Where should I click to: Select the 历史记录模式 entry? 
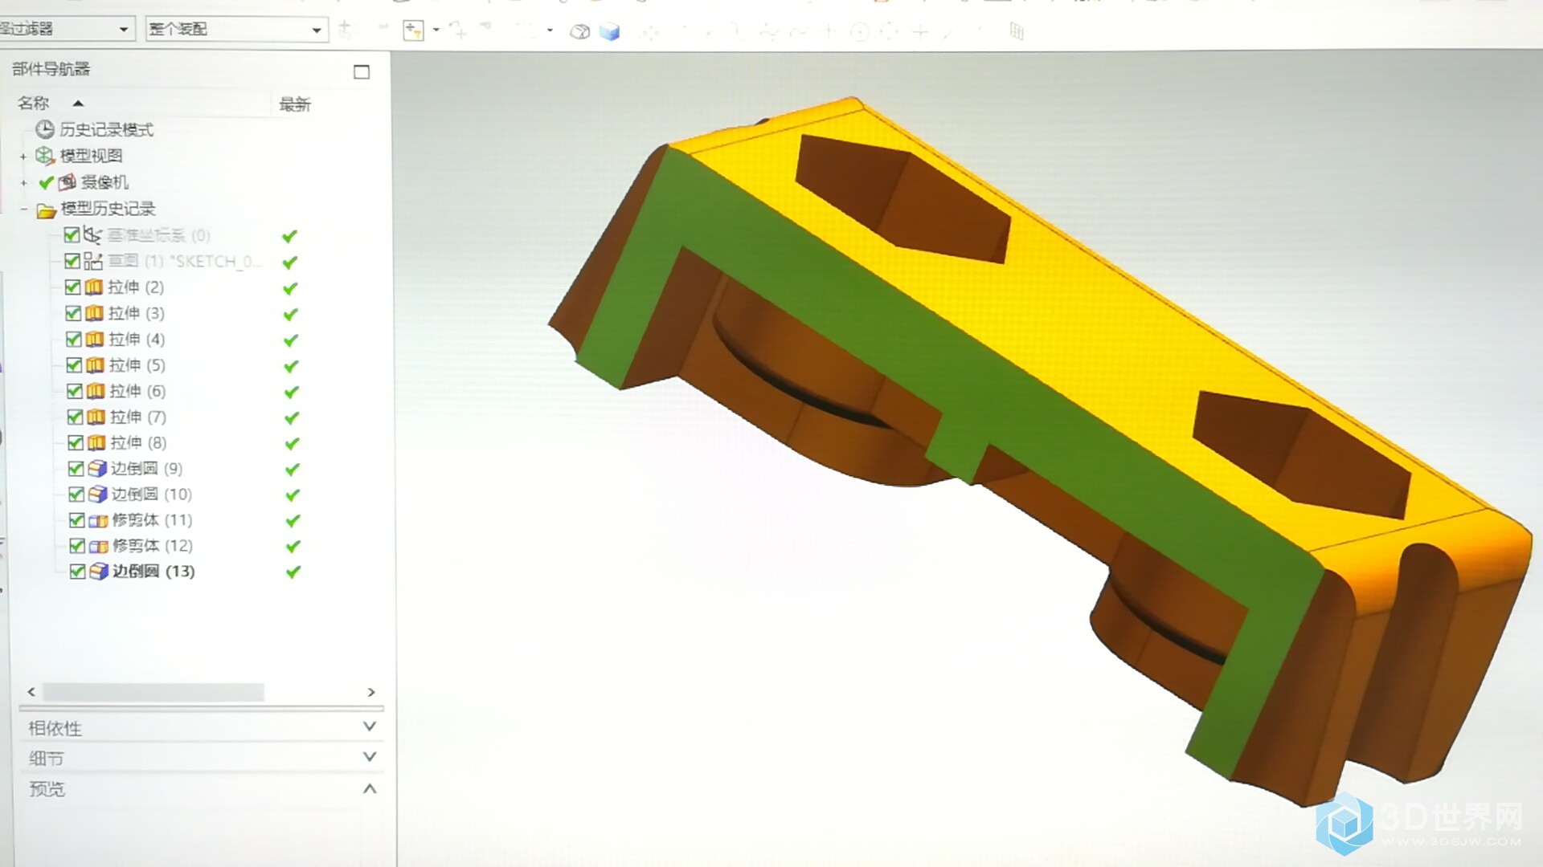pyautogui.click(x=106, y=129)
